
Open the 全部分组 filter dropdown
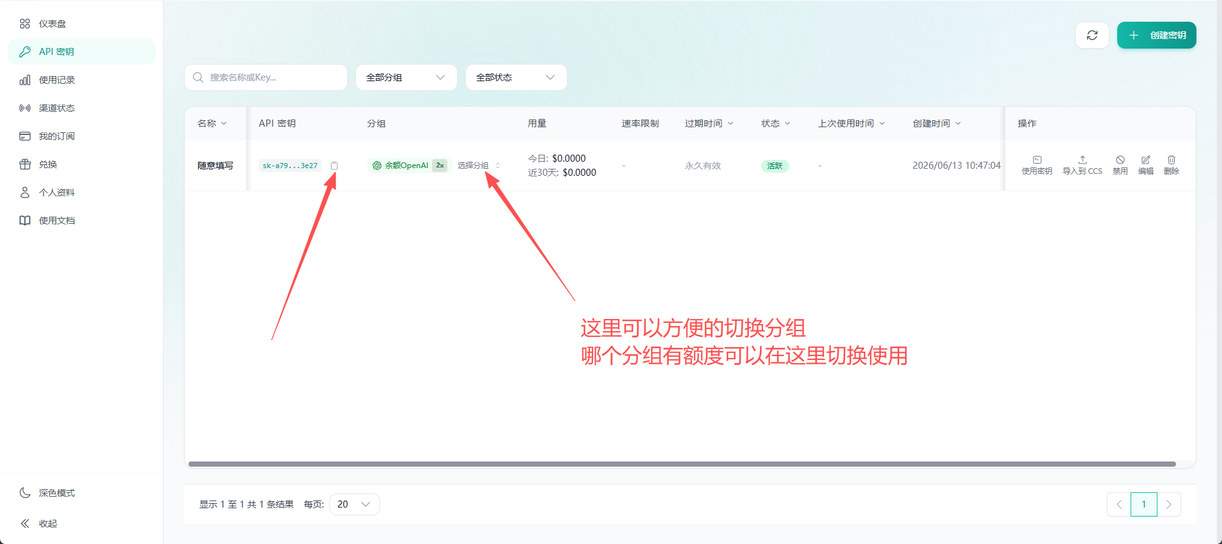(x=406, y=77)
